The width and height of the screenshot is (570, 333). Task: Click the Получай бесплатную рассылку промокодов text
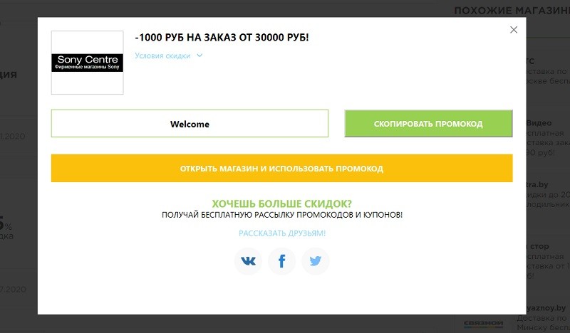tap(282, 215)
